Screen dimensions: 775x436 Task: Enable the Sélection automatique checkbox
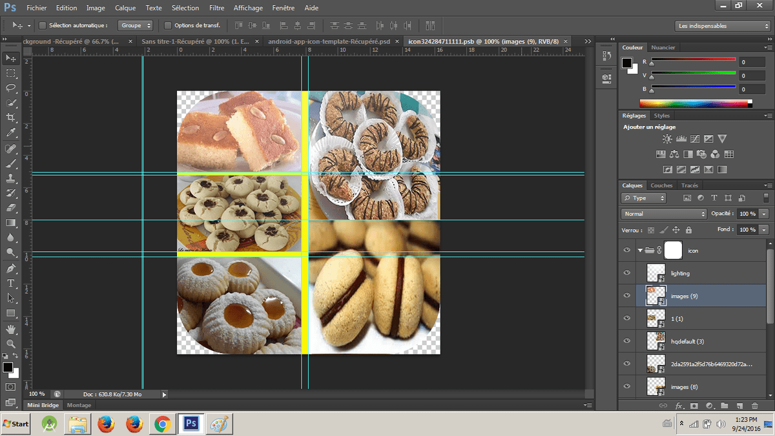click(x=43, y=26)
